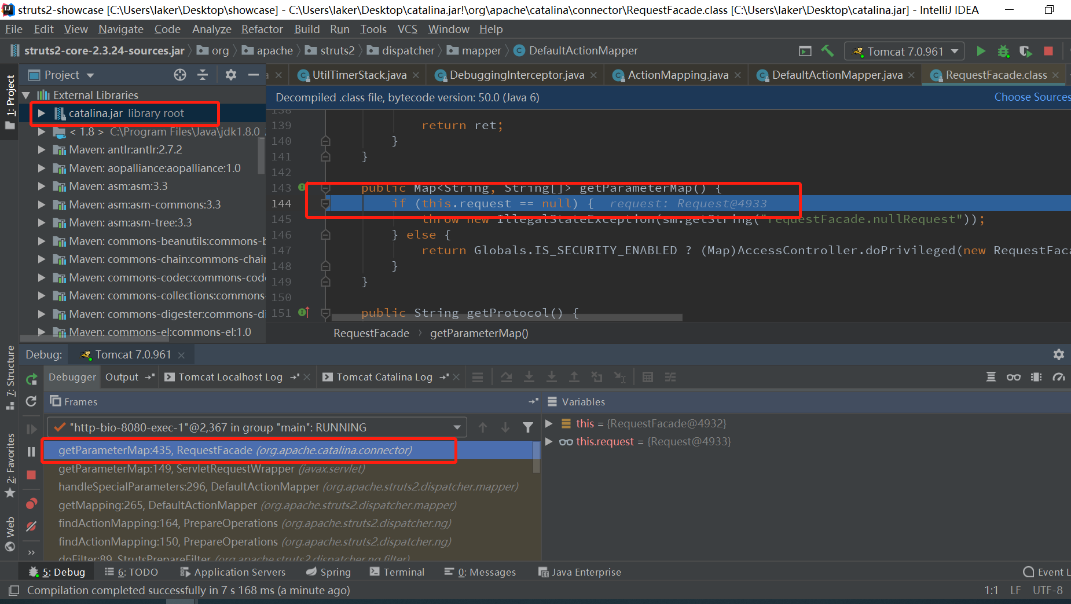The image size is (1071, 604).
Task: Expand the Maven: antlr:antlr:2.7.2 node
Action: 41,149
